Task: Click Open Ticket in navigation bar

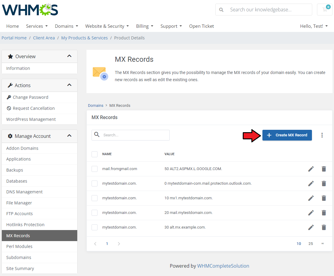Action: click(202, 26)
